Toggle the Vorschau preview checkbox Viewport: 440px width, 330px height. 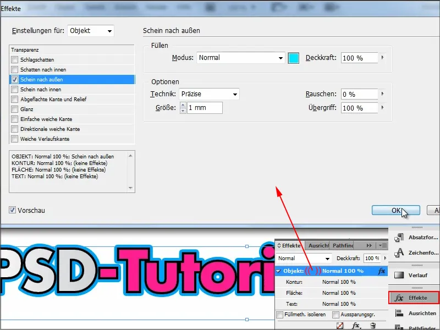(12, 210)
